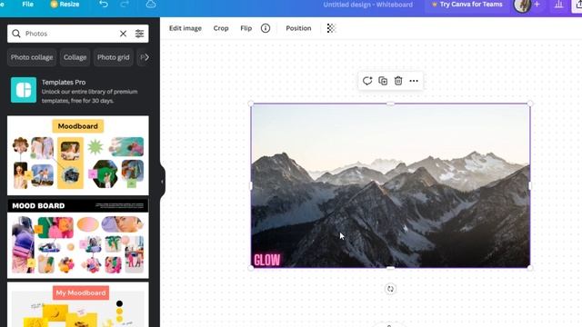Click the top-right corner resize handle
582x327 pixels.
pyautogui.click(x=530, y=104)
